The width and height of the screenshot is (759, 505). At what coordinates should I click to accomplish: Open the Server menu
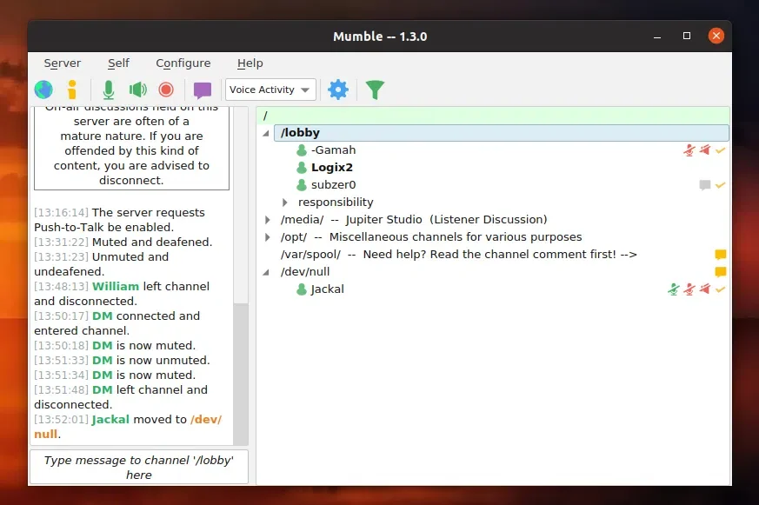[63, 63]
